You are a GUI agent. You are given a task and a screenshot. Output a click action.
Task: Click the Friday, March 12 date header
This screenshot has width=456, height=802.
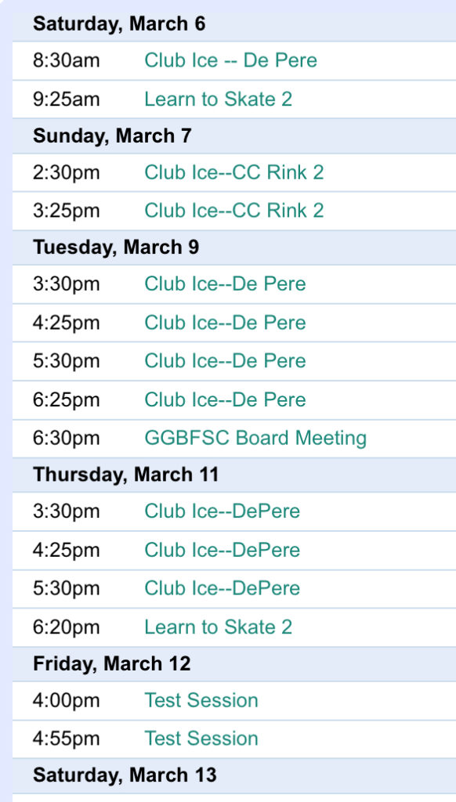[112, 664]
